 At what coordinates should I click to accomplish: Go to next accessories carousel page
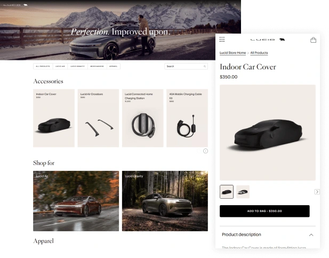[x=206, y=151]
